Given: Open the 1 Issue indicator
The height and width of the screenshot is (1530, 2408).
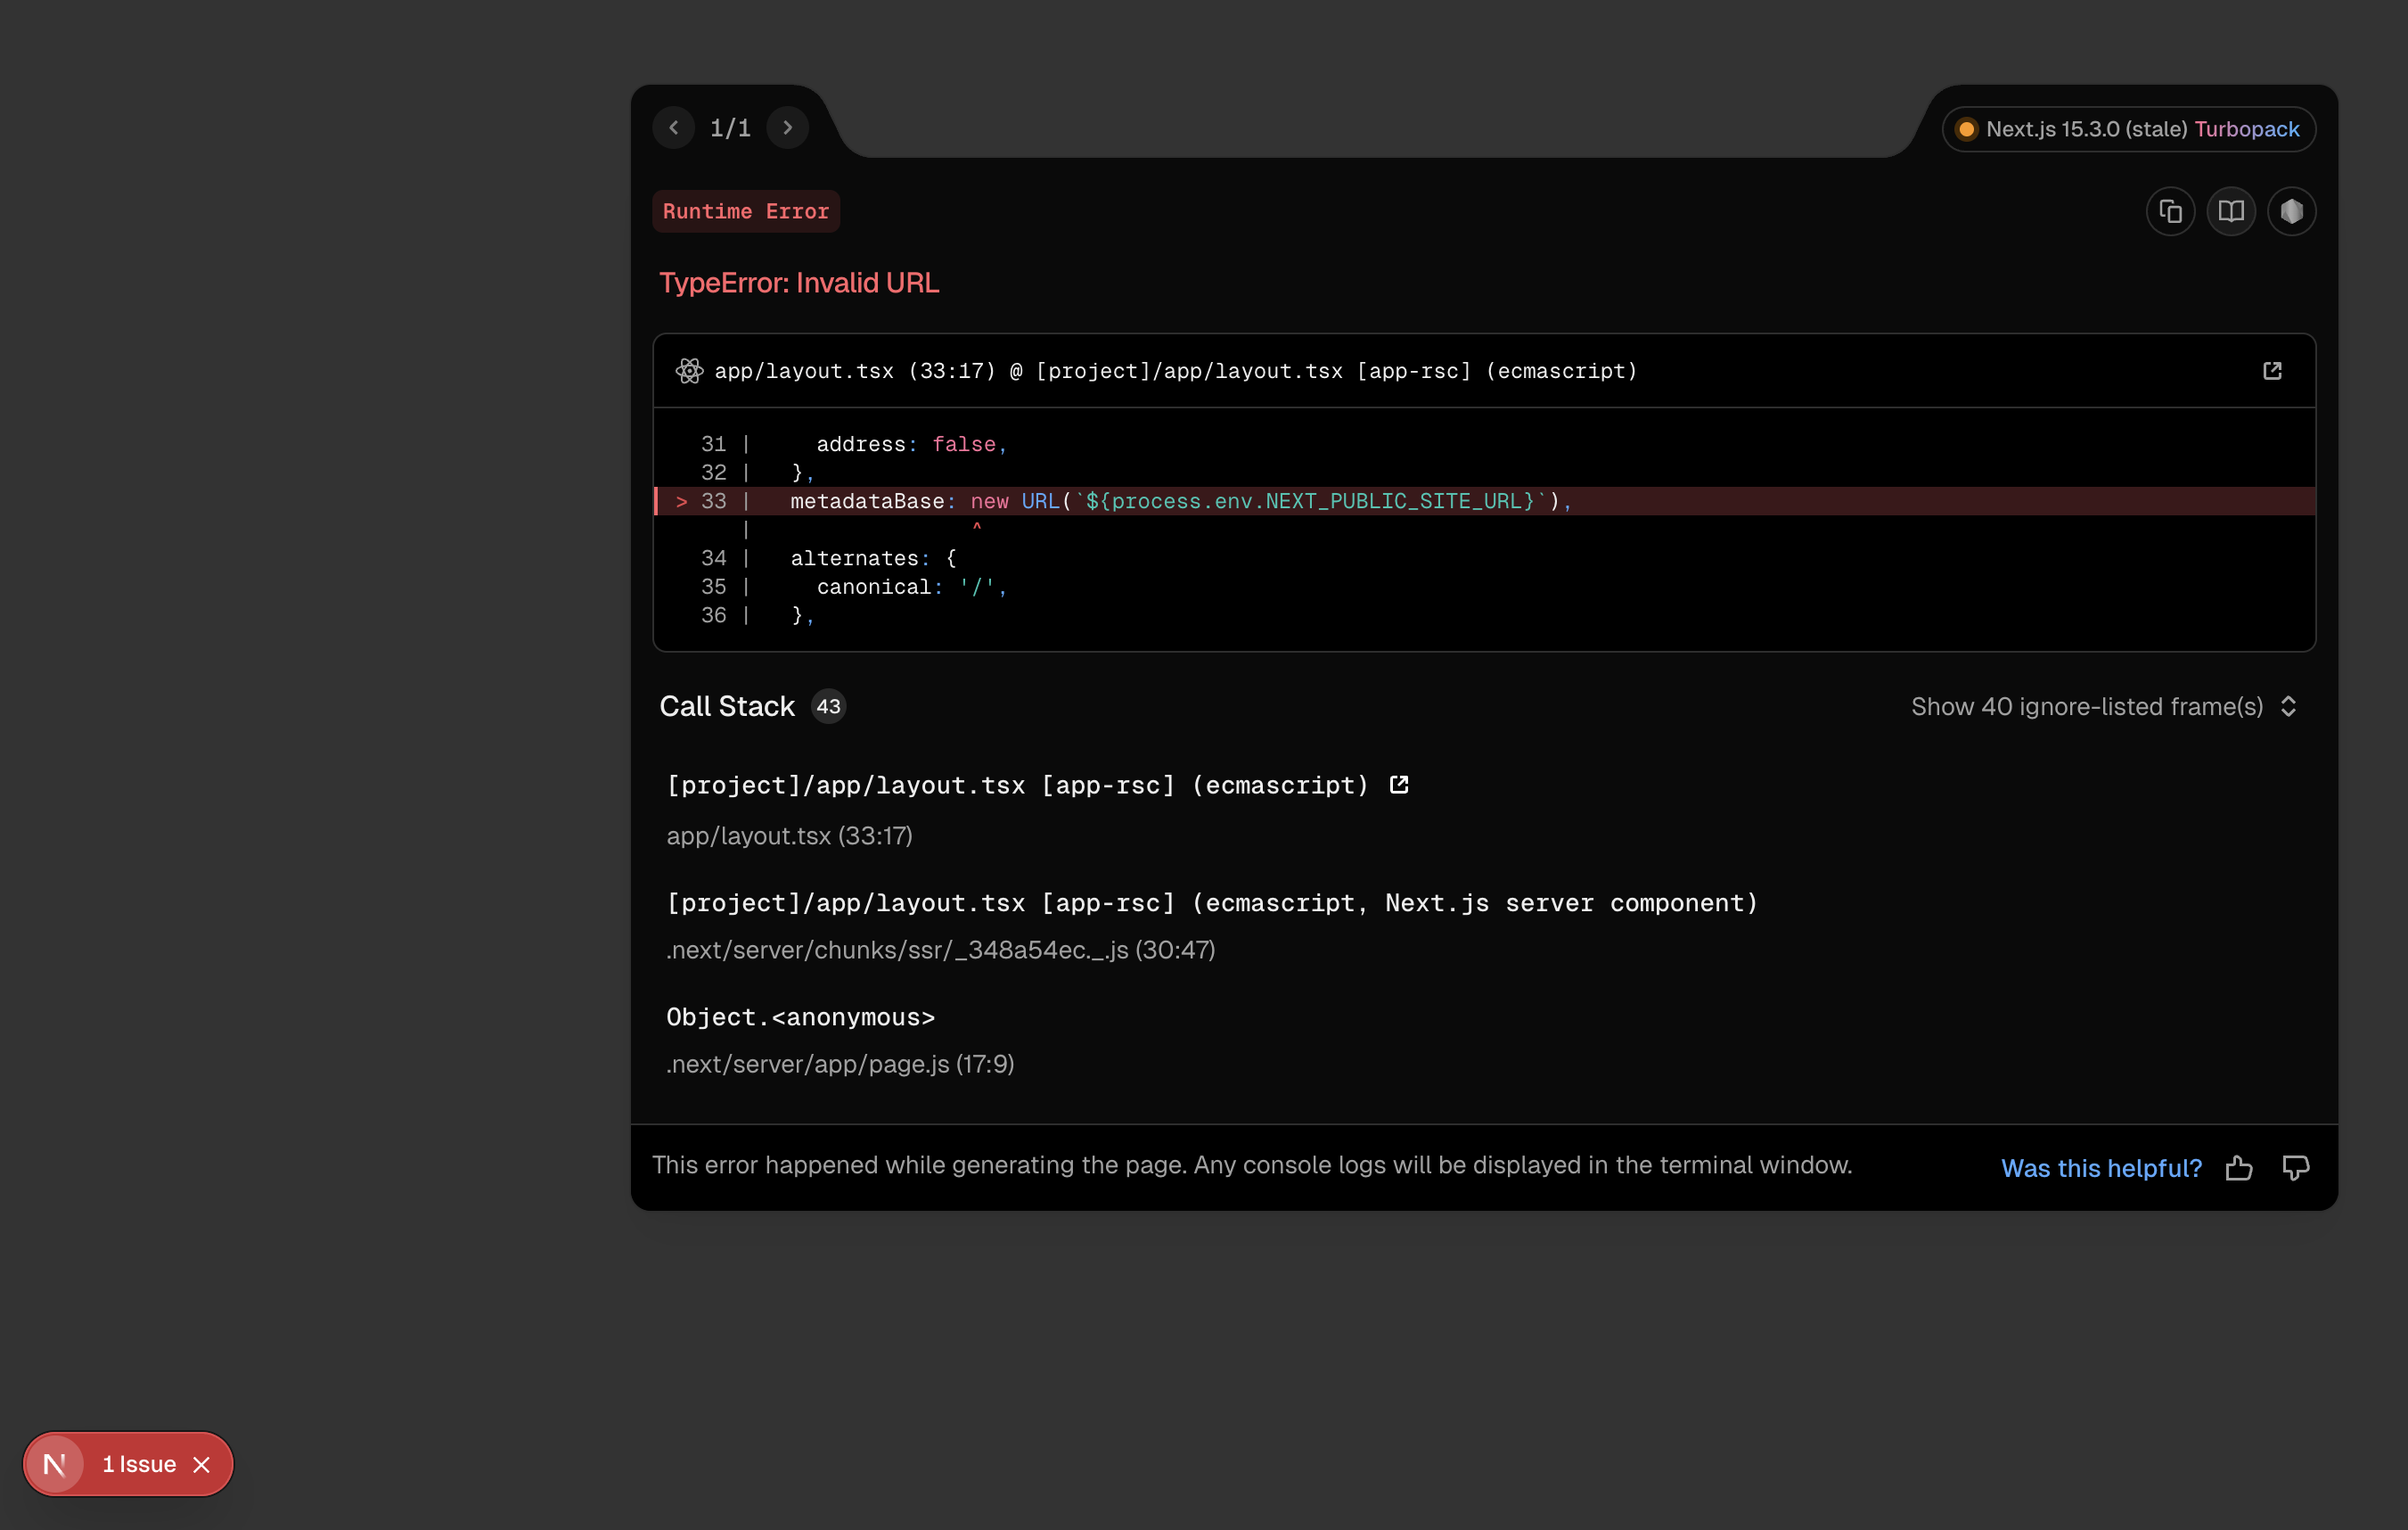Looking at the screenshot, I should coord(139,1464).
